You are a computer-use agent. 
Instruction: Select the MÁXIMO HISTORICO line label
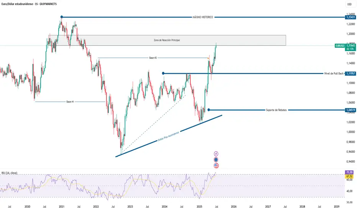[x=203, y=17]
